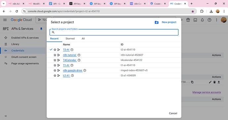Open the browser downloads icon
Screen dimensions: 228x120
pyautogui.click(x=211, y=11)
